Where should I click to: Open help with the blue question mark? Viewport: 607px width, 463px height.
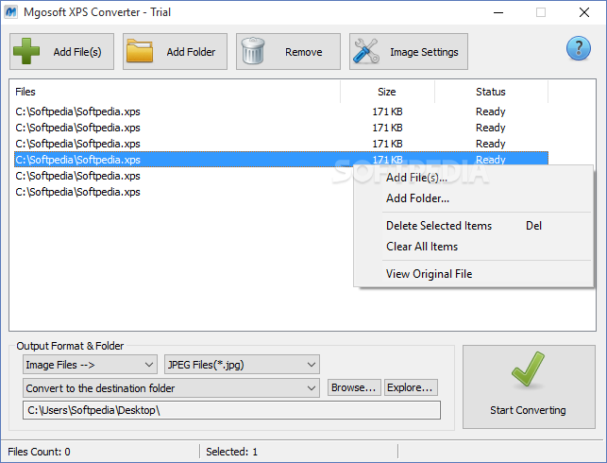(579, 48)
